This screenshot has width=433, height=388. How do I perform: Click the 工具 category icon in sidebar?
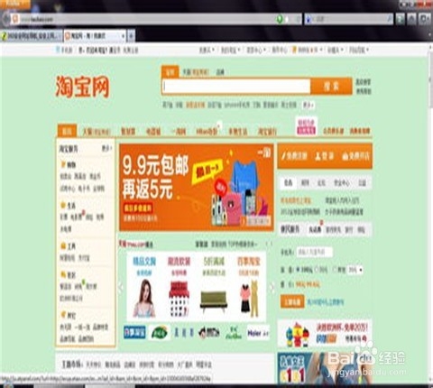pyautogui.click(x=63, y=245)
